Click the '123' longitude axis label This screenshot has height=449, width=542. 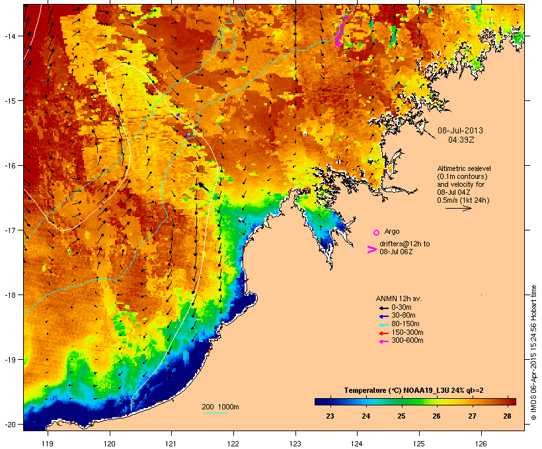(295, 444)
